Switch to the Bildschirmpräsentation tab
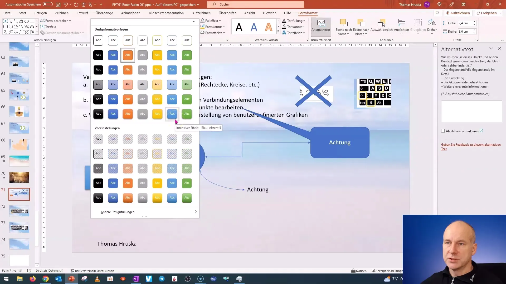Screen dimensions: 506x284 [x=166, y=13]
